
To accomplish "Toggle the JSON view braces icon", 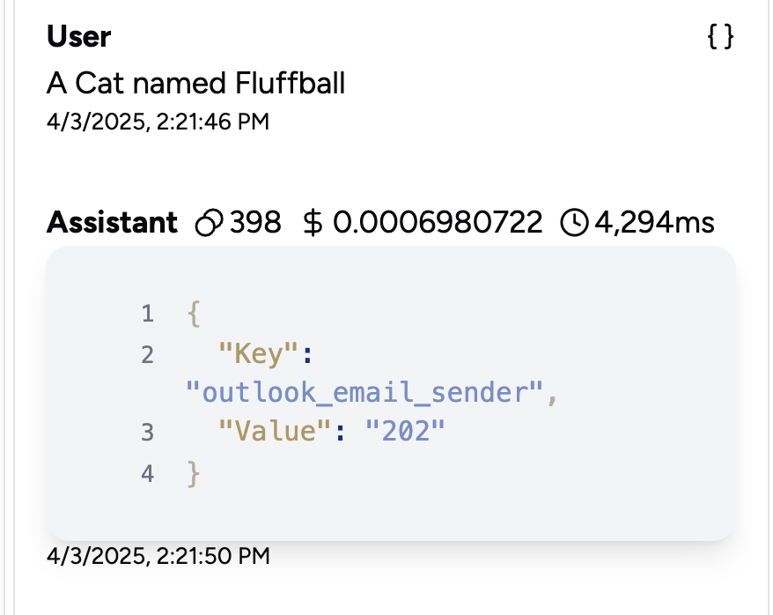I will [720, 36].
